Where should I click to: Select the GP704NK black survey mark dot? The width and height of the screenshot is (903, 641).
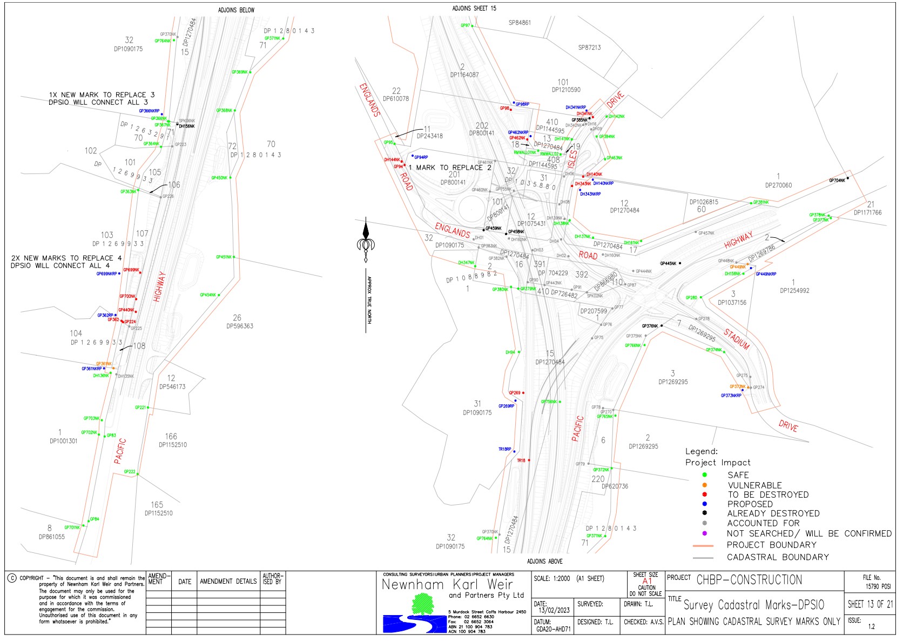(x=848, y=178)
